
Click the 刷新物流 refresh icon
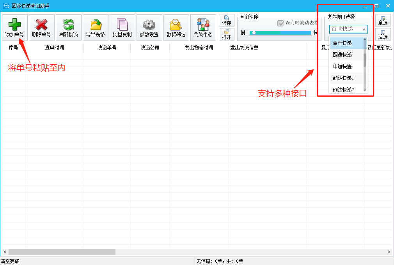(x=68, y=24)
